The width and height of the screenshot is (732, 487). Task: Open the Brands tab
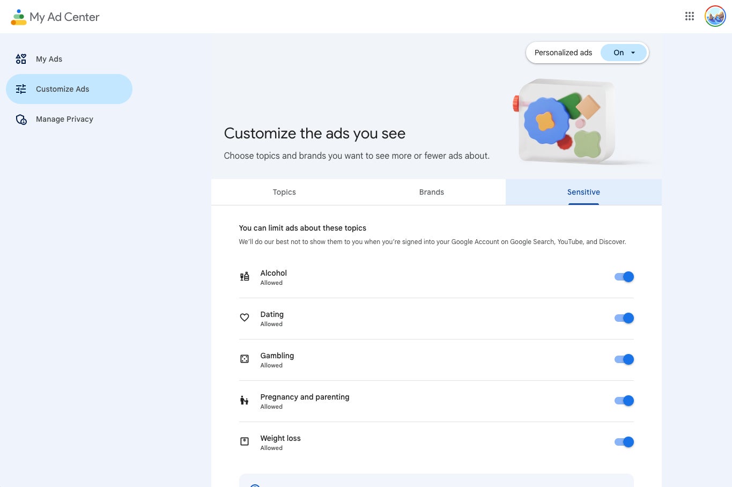click(x=431, y=192)
